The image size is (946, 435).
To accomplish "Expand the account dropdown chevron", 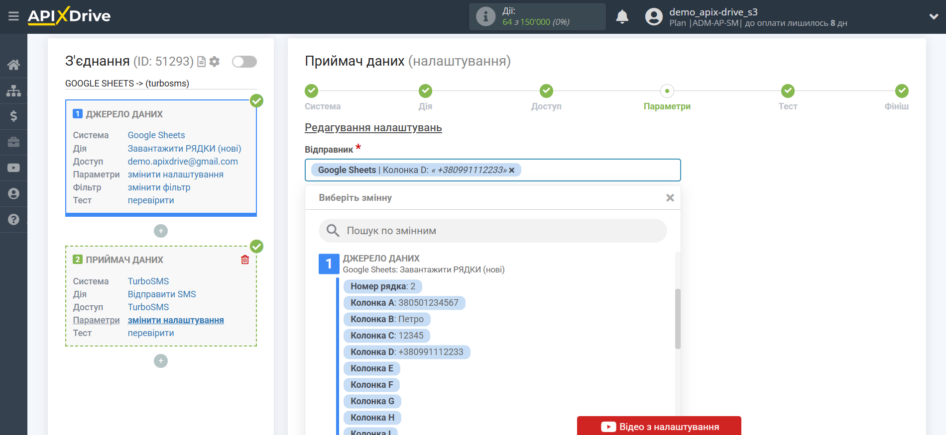I will (934, 16).
